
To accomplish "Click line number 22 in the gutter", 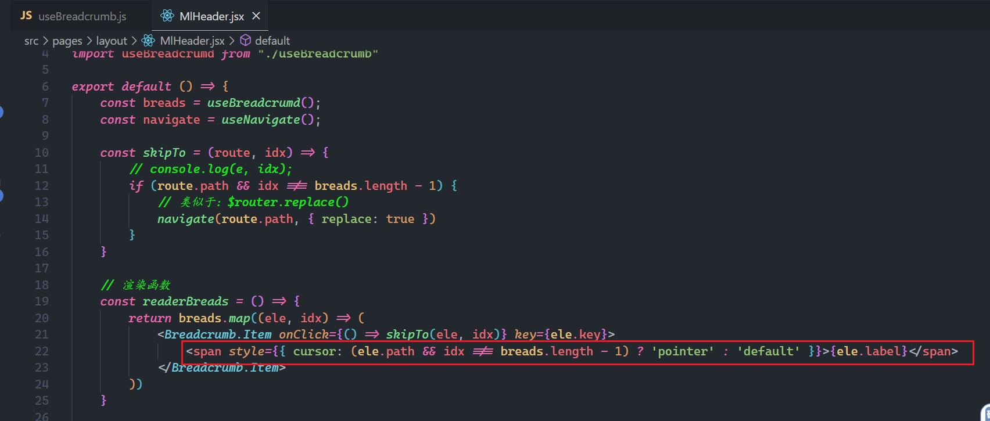I will click(x=42, y=351).
